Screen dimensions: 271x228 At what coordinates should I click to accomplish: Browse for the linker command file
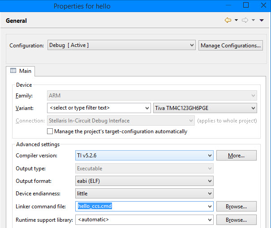(x=236, y=207)
